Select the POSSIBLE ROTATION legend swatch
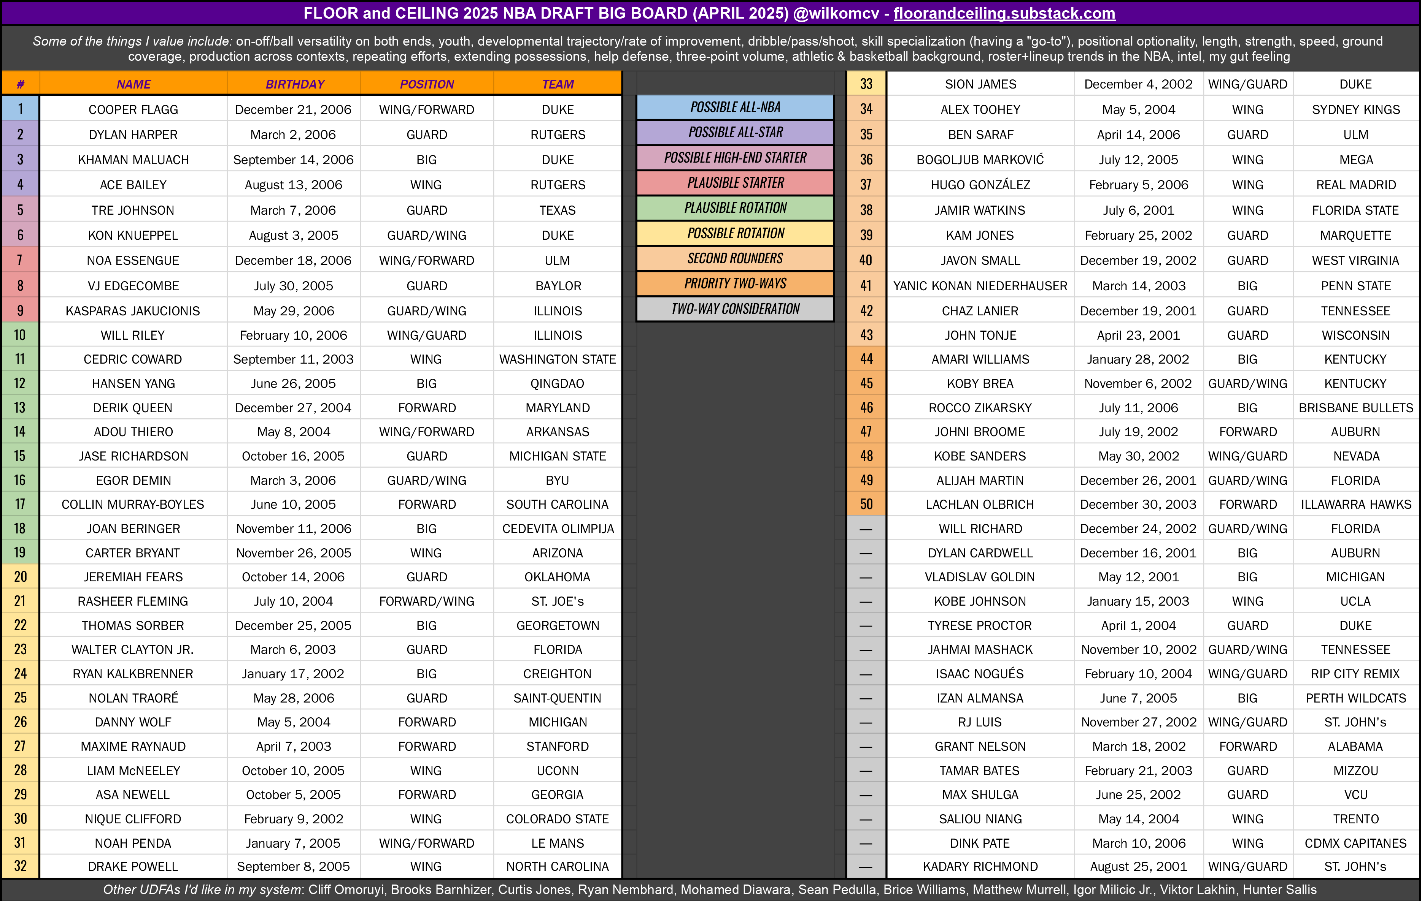 pyautogui.click(x=735, y=233)
